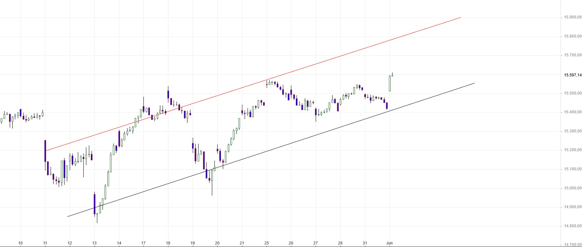The height and width of the screenshot is (247, 582).
Task: Select date label 25 on the time axis
Action: 267,243
